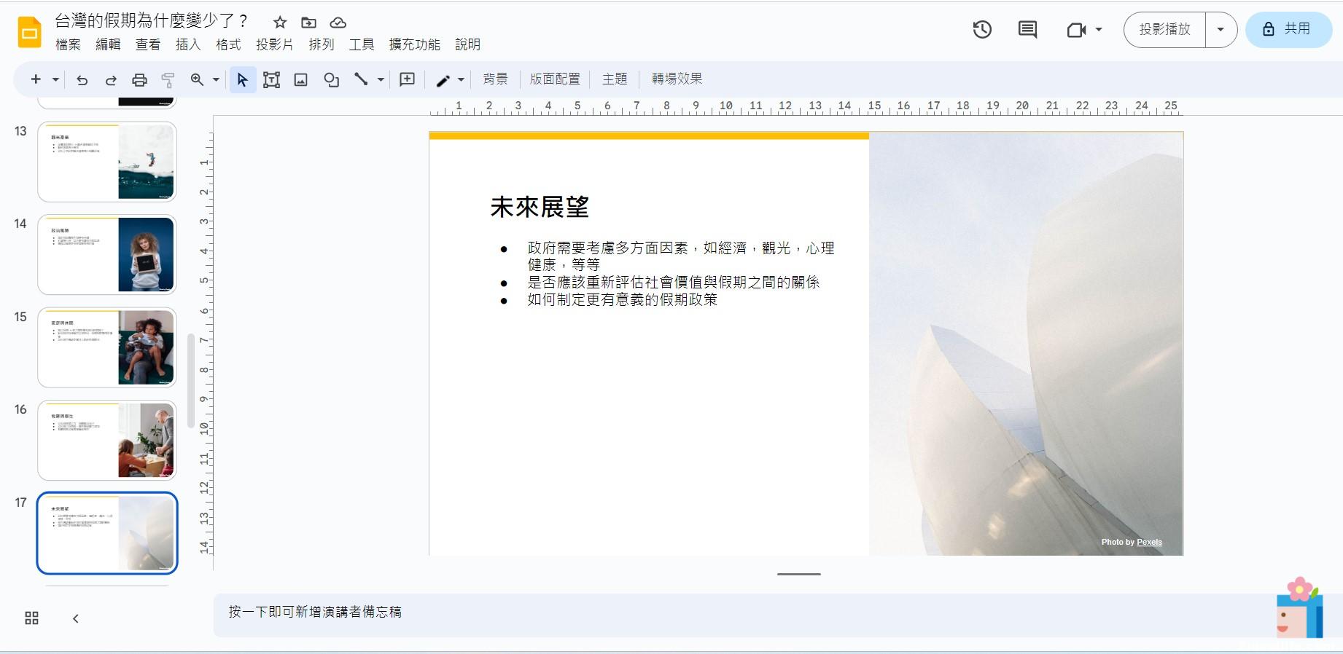Toggle grid view of slides

(x=31, y=618)
